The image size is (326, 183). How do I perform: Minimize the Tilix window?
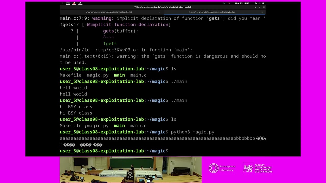[255, 7]
